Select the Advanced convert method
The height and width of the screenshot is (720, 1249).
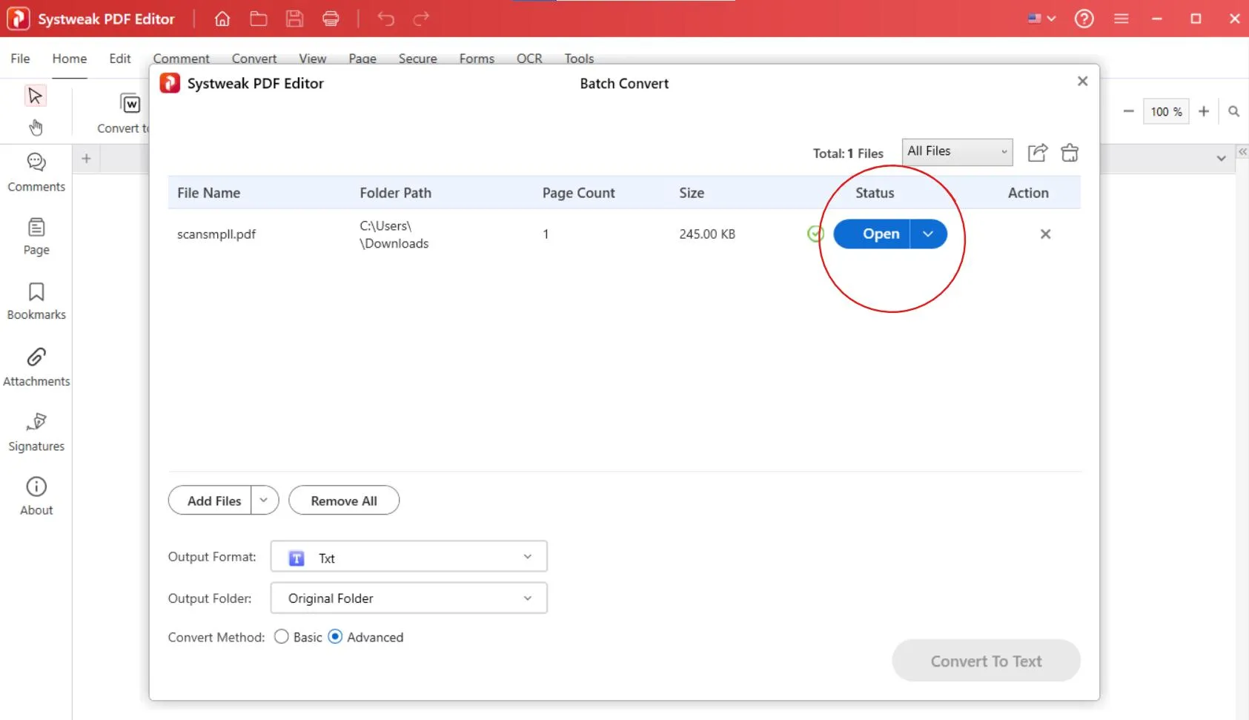[x=336, y=637]
